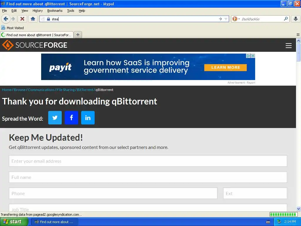Click the network system tray icon
The height and width of the screenshot is (226, 301).
pos(279,222)
